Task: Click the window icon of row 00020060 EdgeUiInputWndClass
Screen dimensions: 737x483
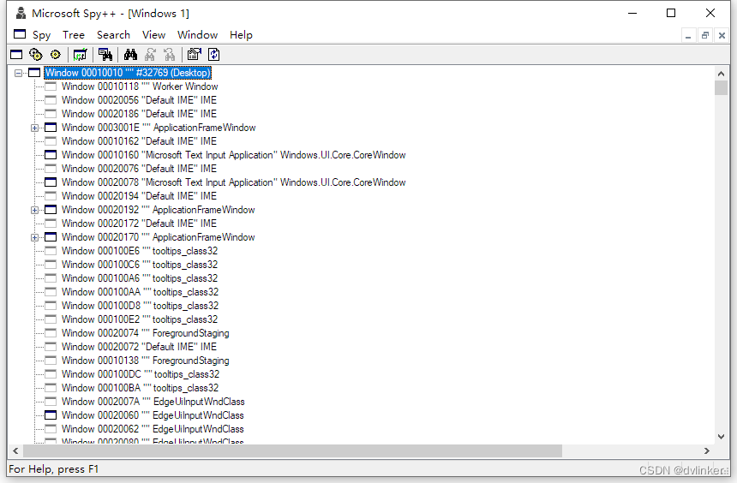Action: coord(51,415)
